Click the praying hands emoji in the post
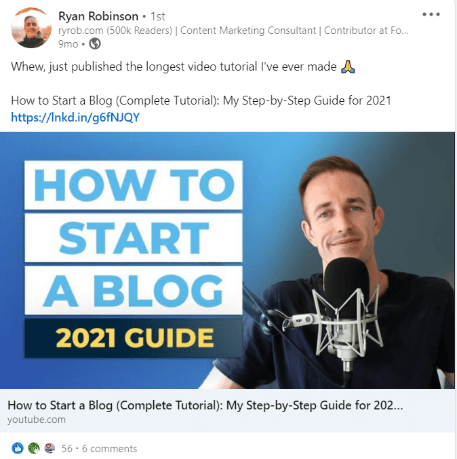 click(x=348, y=67)
